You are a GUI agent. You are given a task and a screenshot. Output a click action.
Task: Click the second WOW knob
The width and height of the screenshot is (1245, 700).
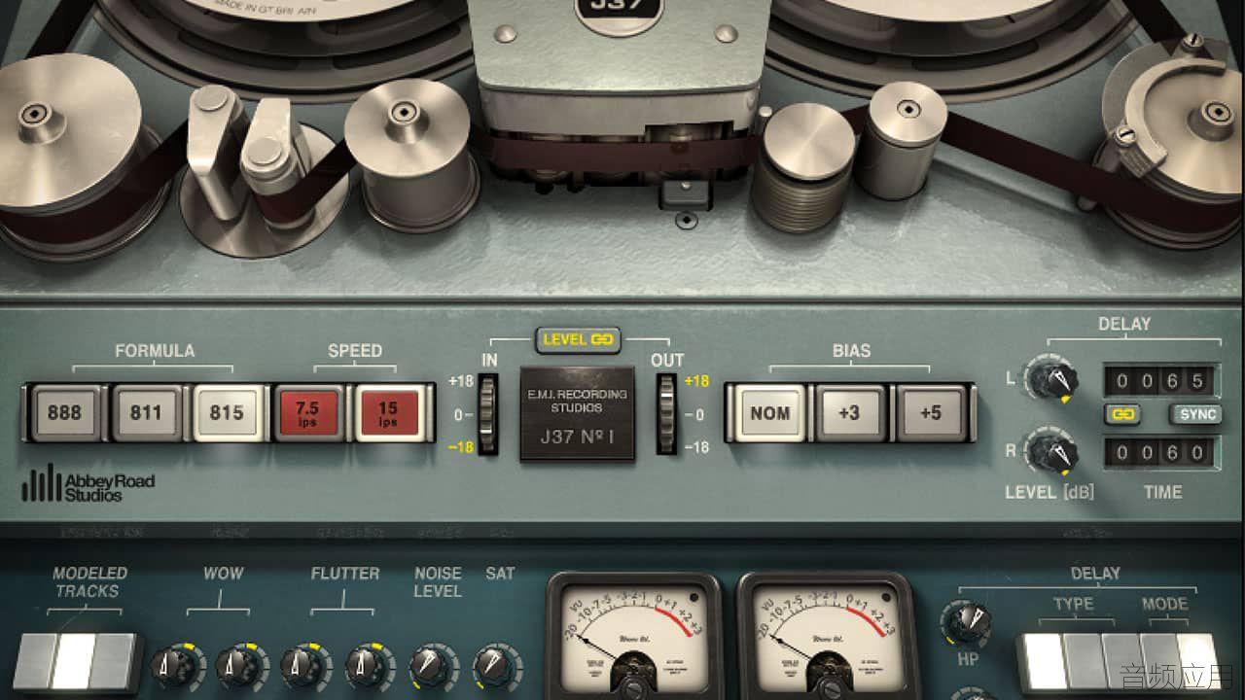pos(240,667)
